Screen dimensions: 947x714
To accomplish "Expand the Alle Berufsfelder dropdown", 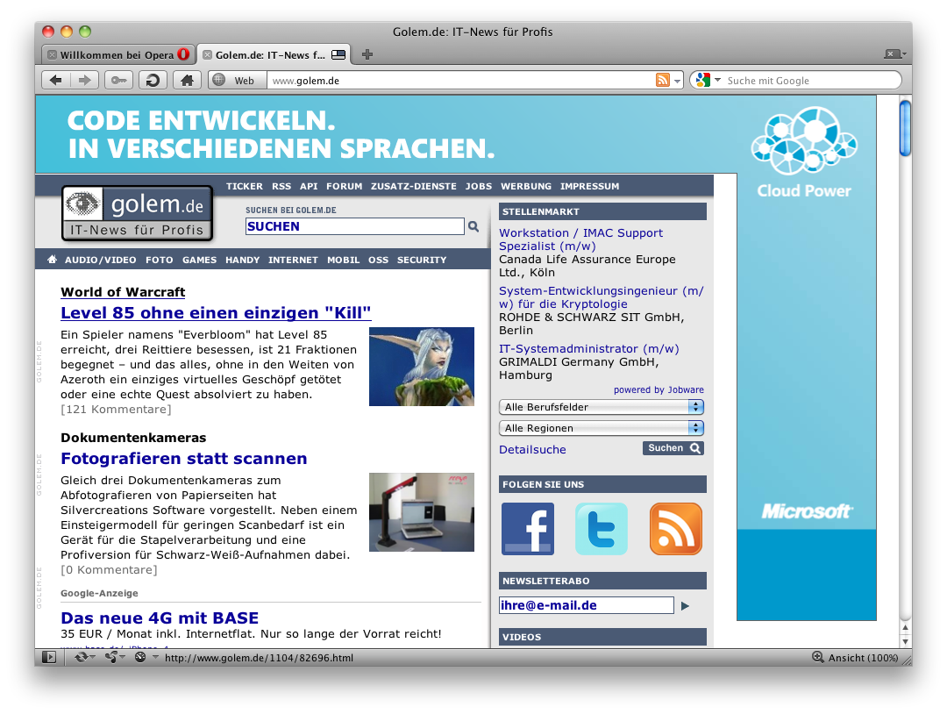I will 602,407.
